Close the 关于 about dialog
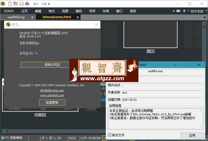Viewport: 208px width, 141px height. [x=96, y=24]
